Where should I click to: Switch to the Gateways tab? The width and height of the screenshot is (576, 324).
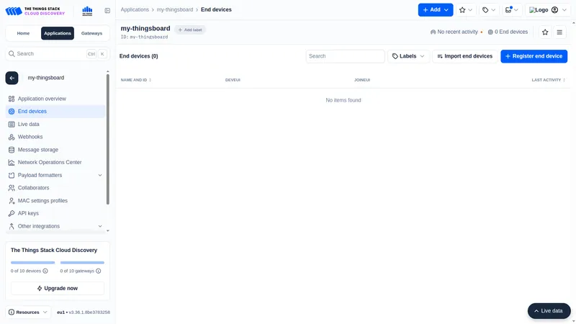pos(91,33)
